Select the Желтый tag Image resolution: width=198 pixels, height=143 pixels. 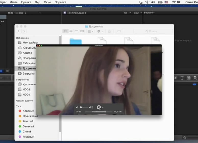(x=26, y=121)
